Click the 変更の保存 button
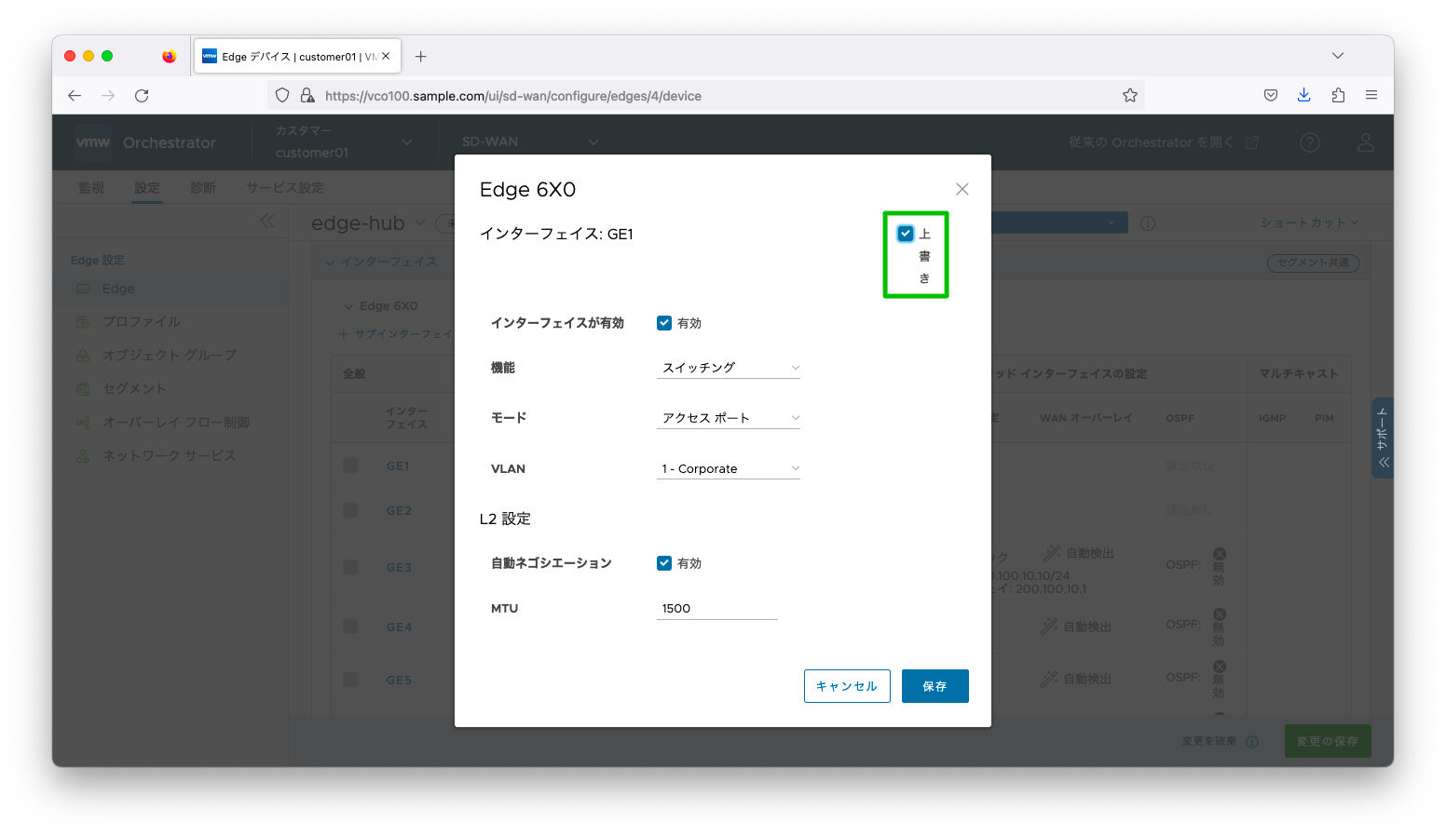The image size is (1446, 836). coord(1328,741)
